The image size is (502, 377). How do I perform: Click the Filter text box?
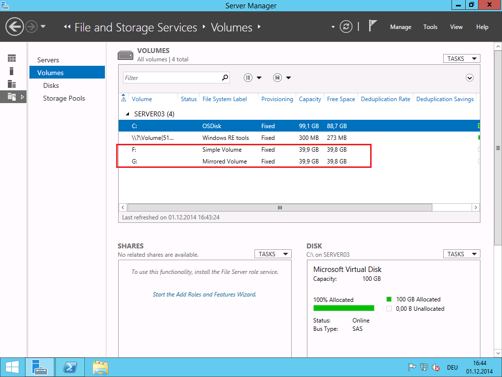pos(172,78)
